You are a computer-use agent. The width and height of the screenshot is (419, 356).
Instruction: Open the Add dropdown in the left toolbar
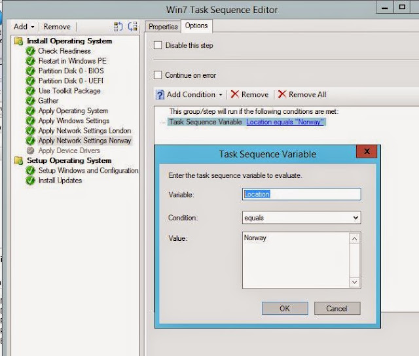pos(24,27)
